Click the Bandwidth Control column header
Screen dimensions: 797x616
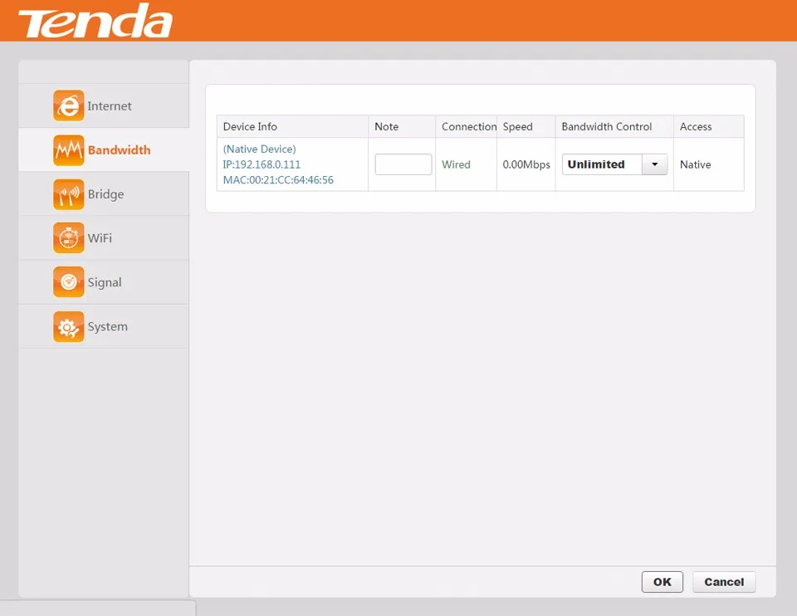click(x=606, y=126)
